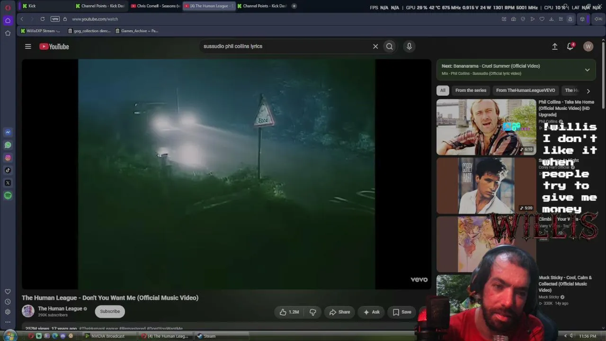Go back in browser history

pyautogui.click(x=22, y=19)
